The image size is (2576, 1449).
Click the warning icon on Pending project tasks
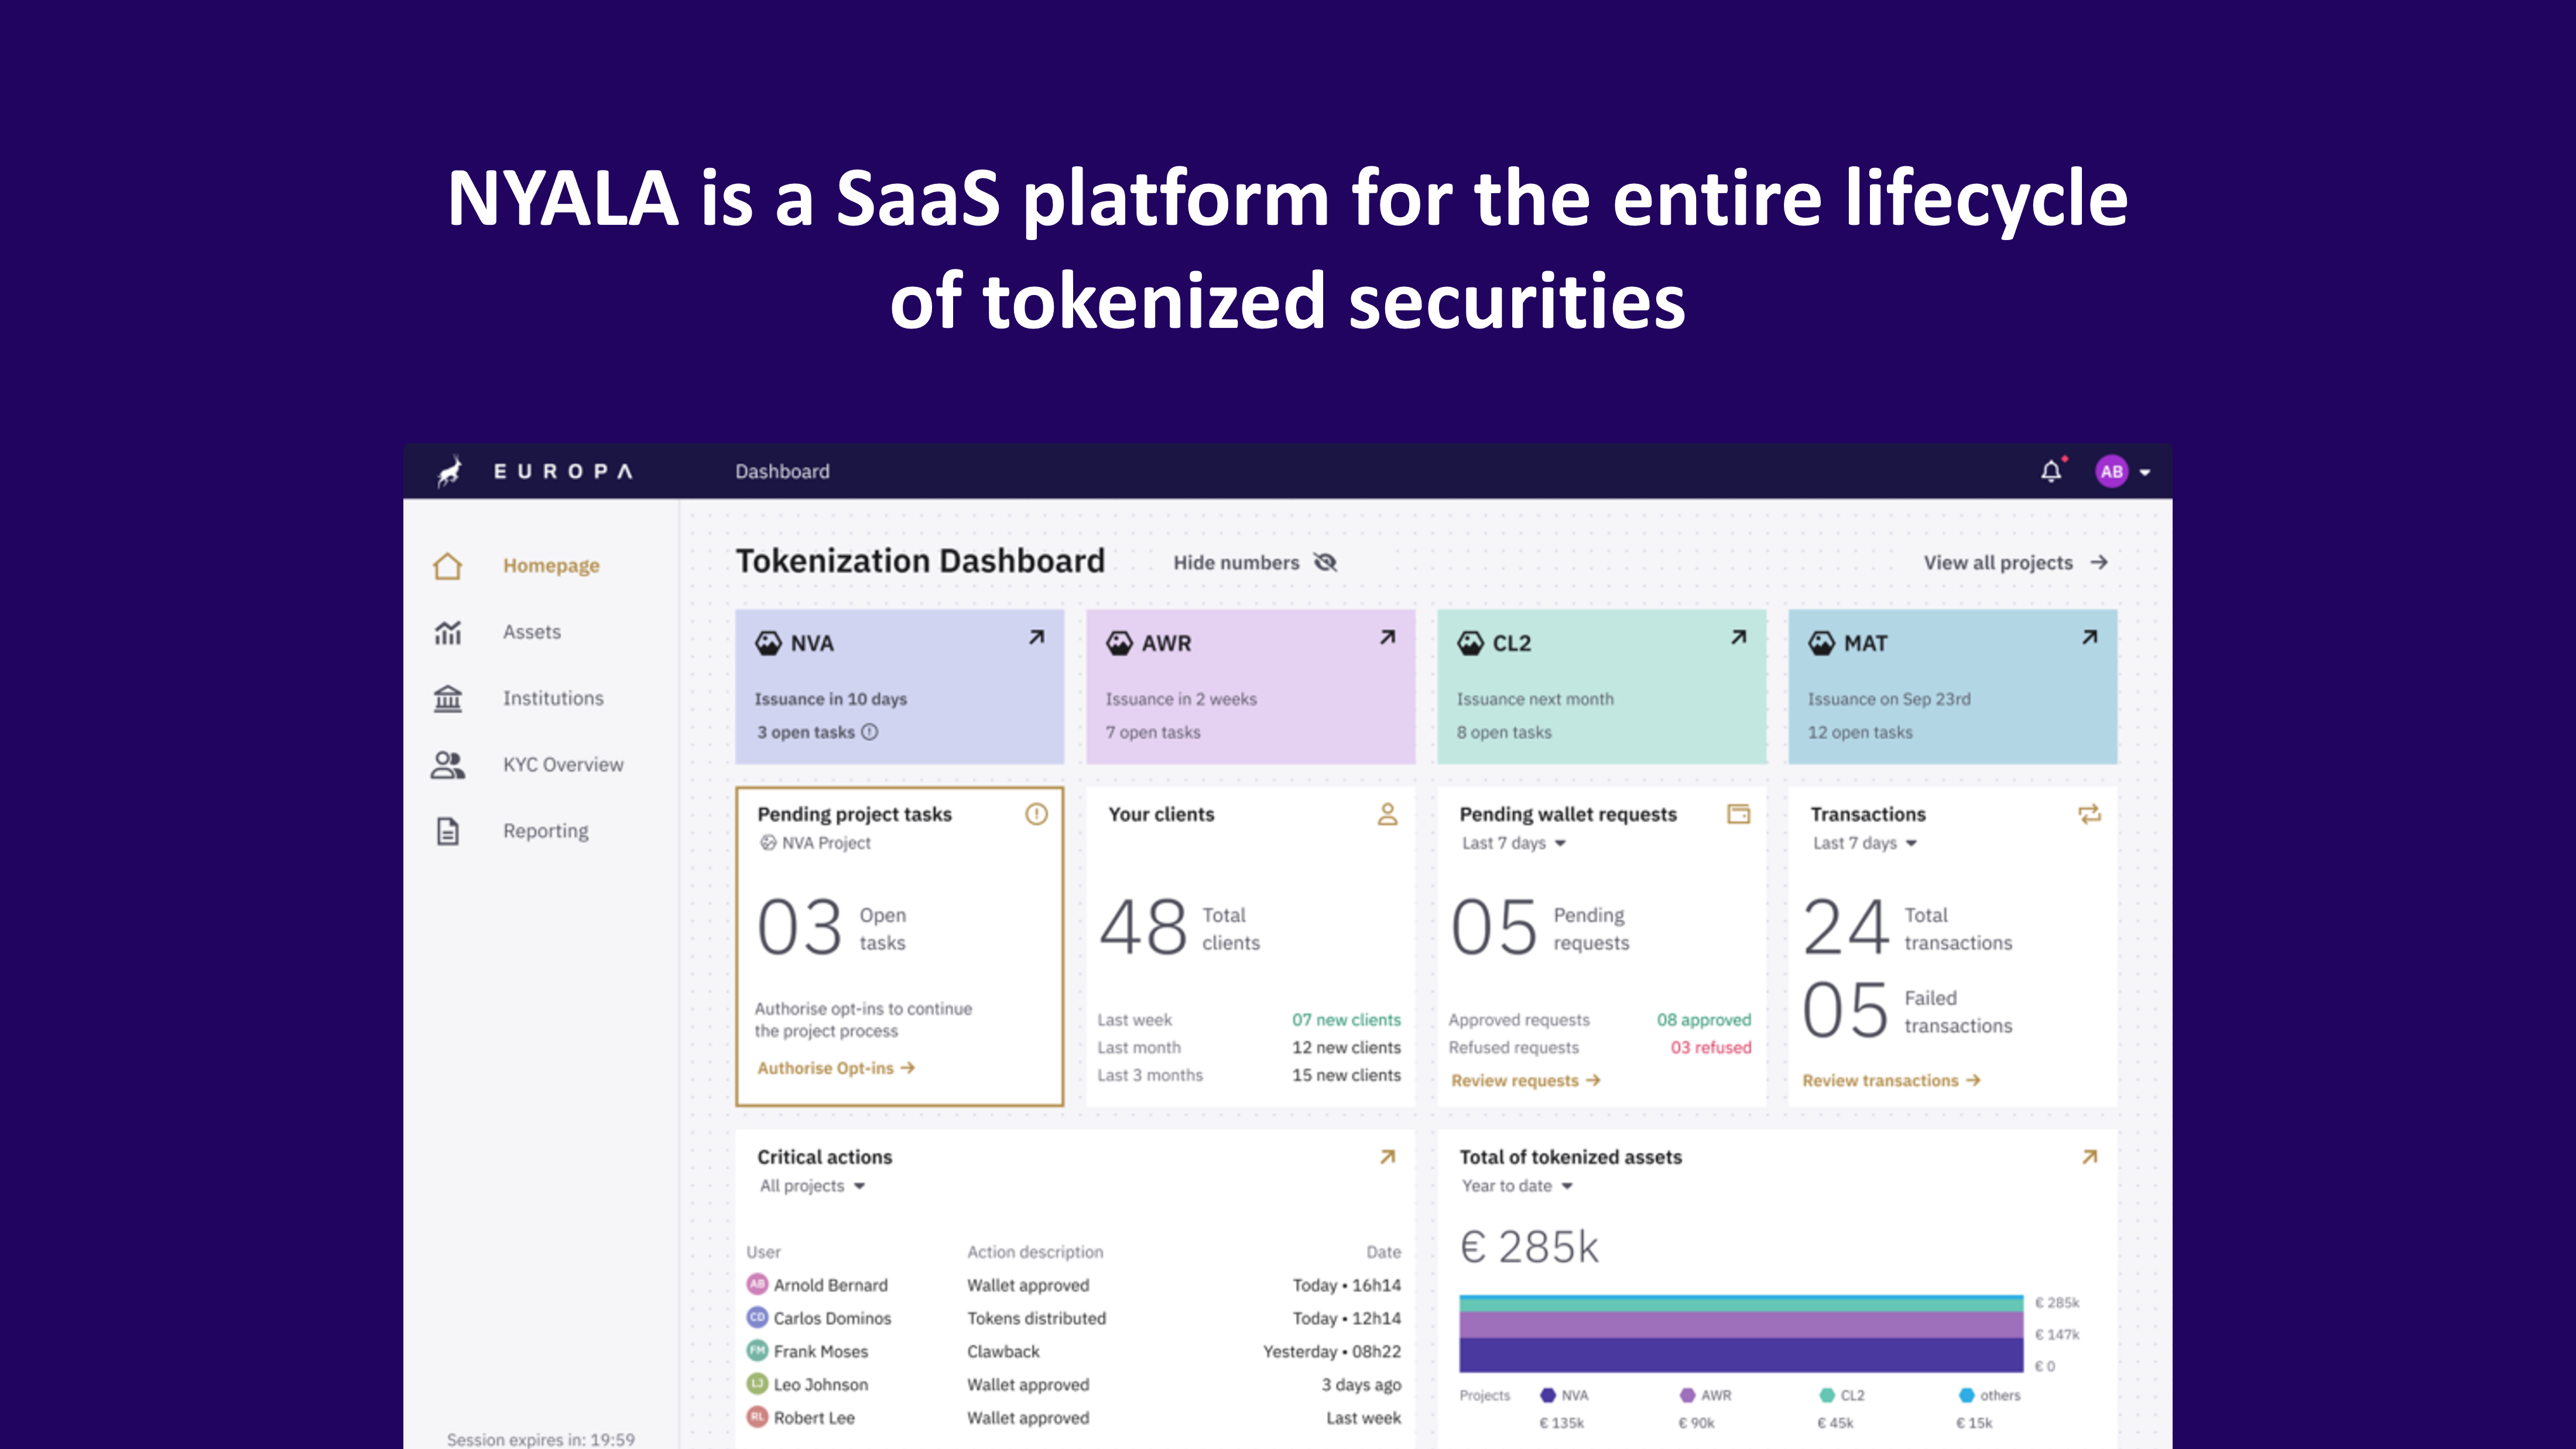(x=1038, y=815)
